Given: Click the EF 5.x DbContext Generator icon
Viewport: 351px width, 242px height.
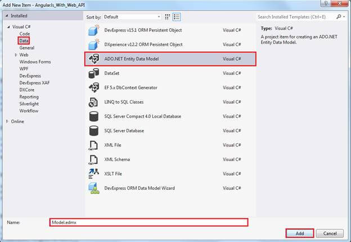Looking at the screenshot, I should [x=94, y=88].
